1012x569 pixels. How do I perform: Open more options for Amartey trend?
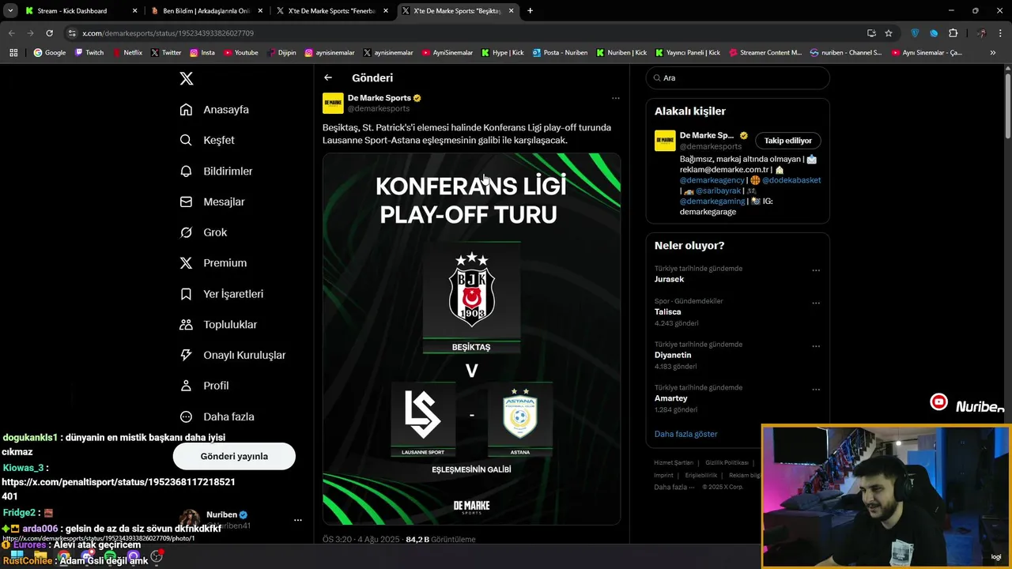coord(816,390)
